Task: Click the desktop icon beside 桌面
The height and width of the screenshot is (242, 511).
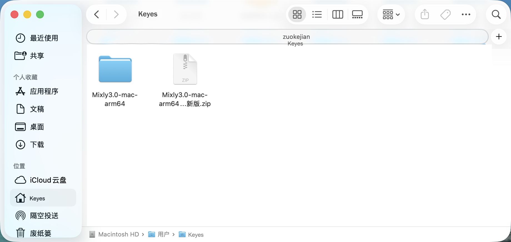Action: point(20,127)
